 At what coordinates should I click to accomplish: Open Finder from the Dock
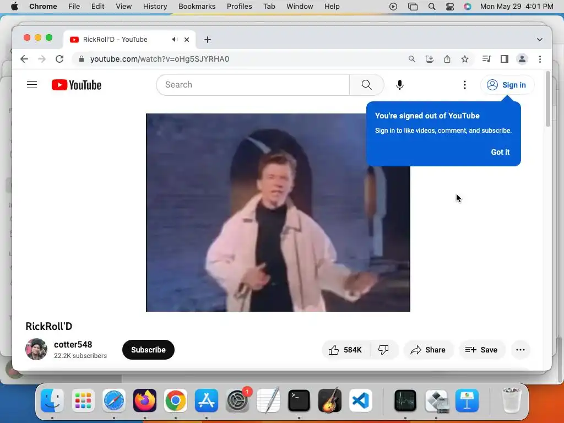(x=52, y=400)
